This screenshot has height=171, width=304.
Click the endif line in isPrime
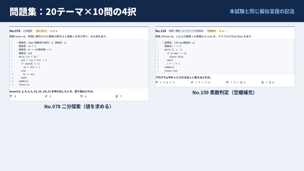(x=170, y=60)
